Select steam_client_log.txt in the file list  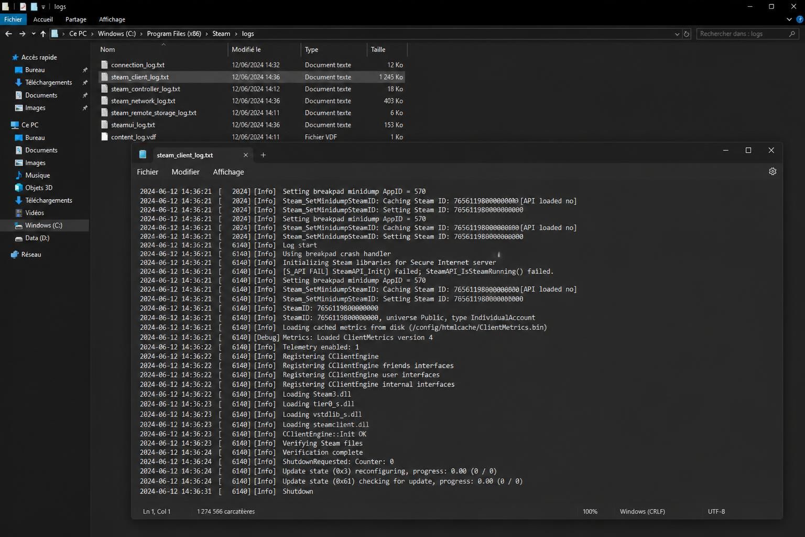pos(252,77)
